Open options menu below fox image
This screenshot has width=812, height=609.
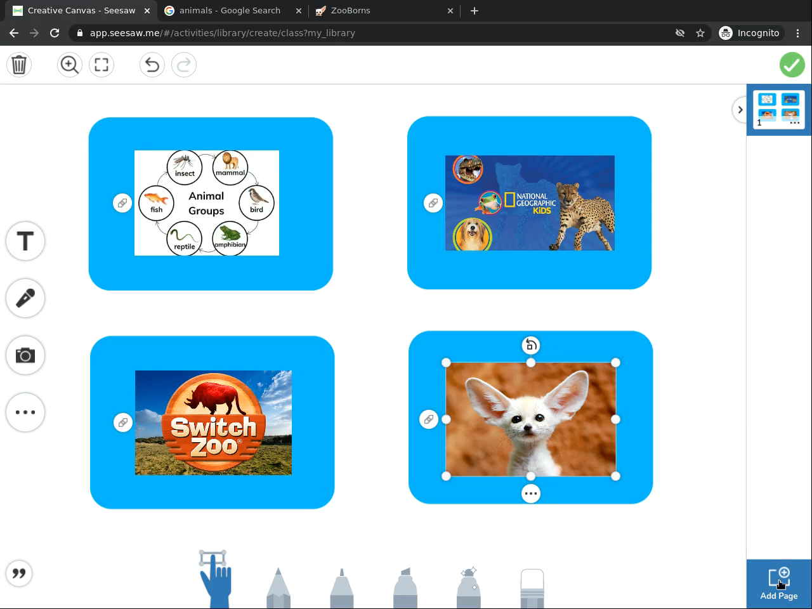coord(531,494)
